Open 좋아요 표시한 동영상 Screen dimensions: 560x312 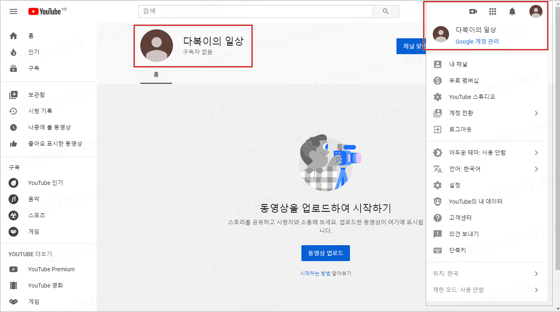coord(49,143)
